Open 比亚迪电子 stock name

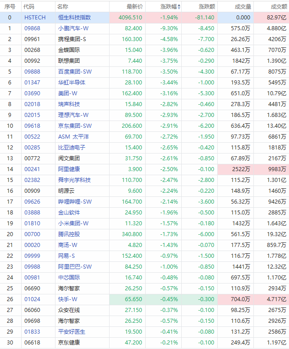pos(72,148)
